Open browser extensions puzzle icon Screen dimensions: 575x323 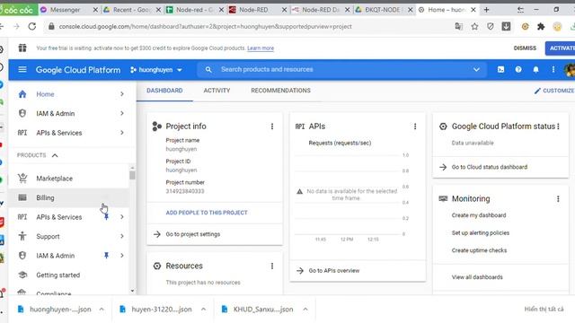541,26
